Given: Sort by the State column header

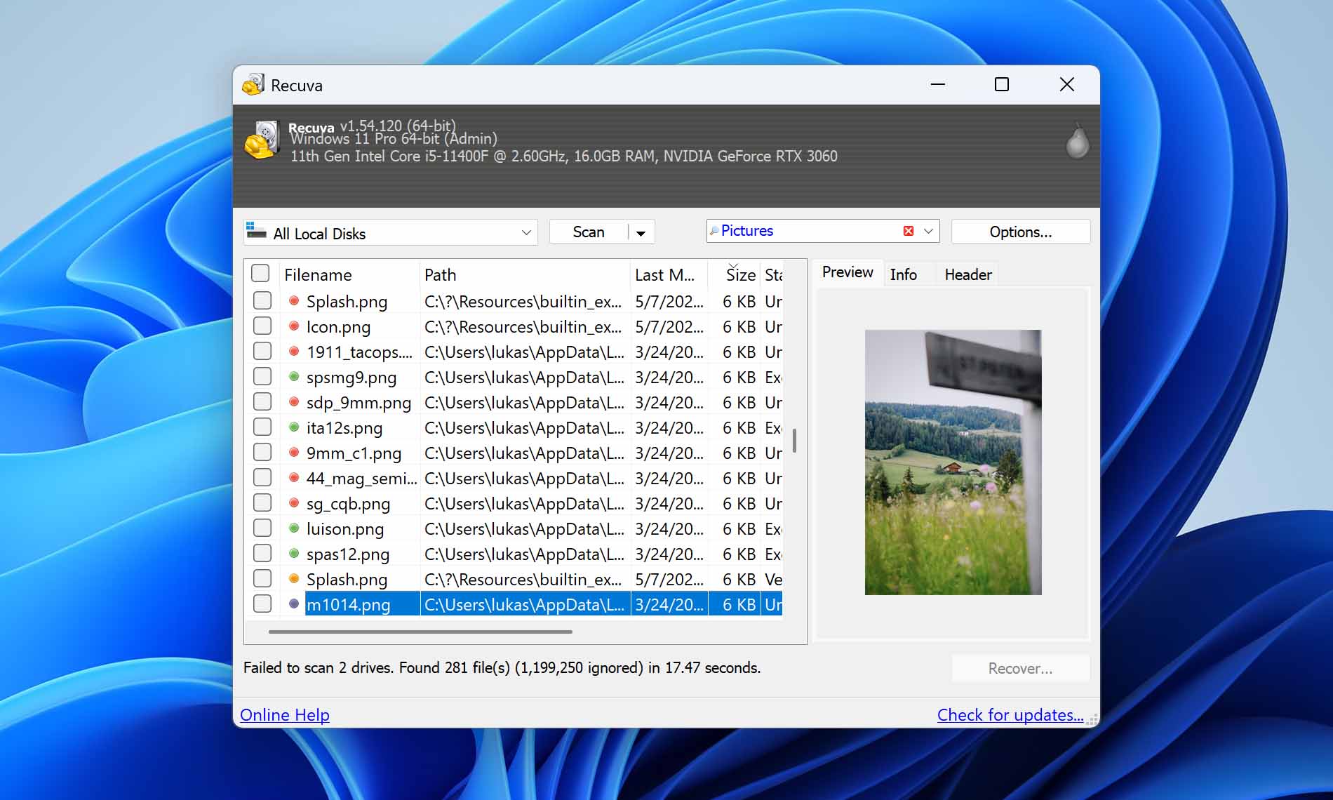Looking at the screenshot, I should (x=772, y=274).
